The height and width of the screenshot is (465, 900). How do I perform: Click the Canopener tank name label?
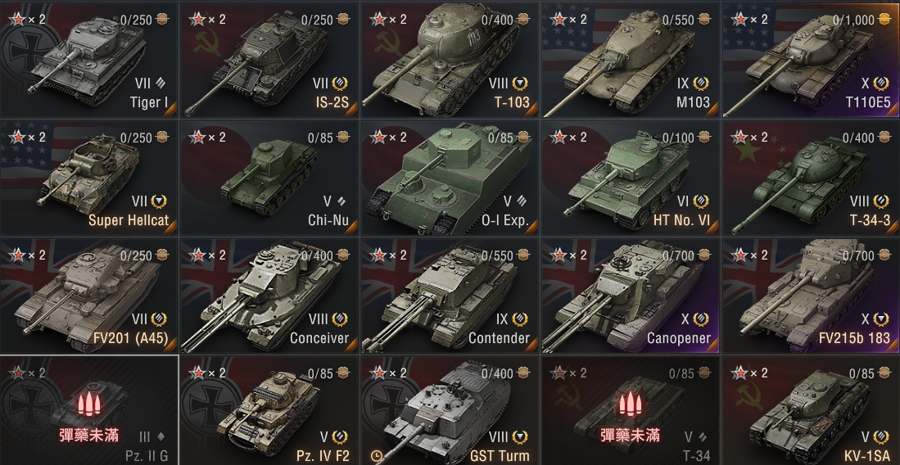[678, 338]
